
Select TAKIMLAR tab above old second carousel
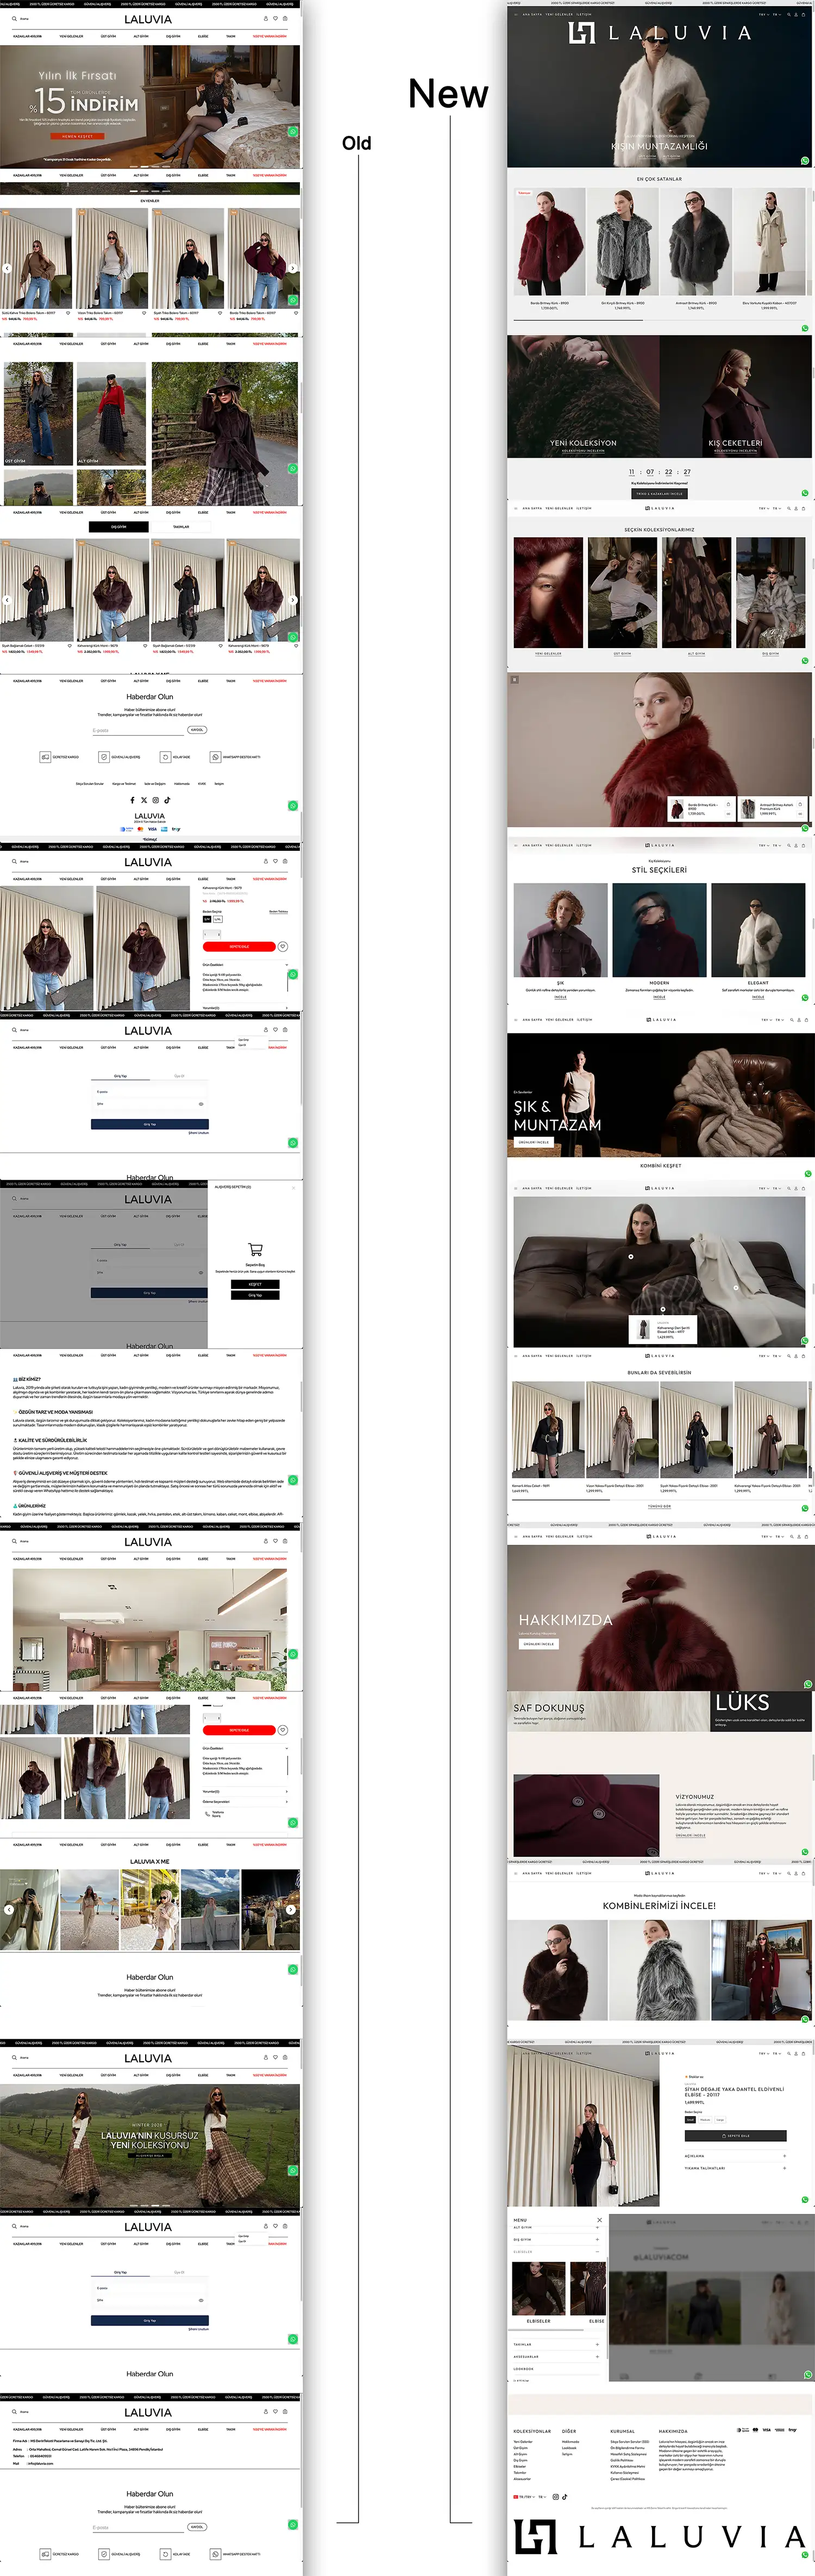point(181,527)
